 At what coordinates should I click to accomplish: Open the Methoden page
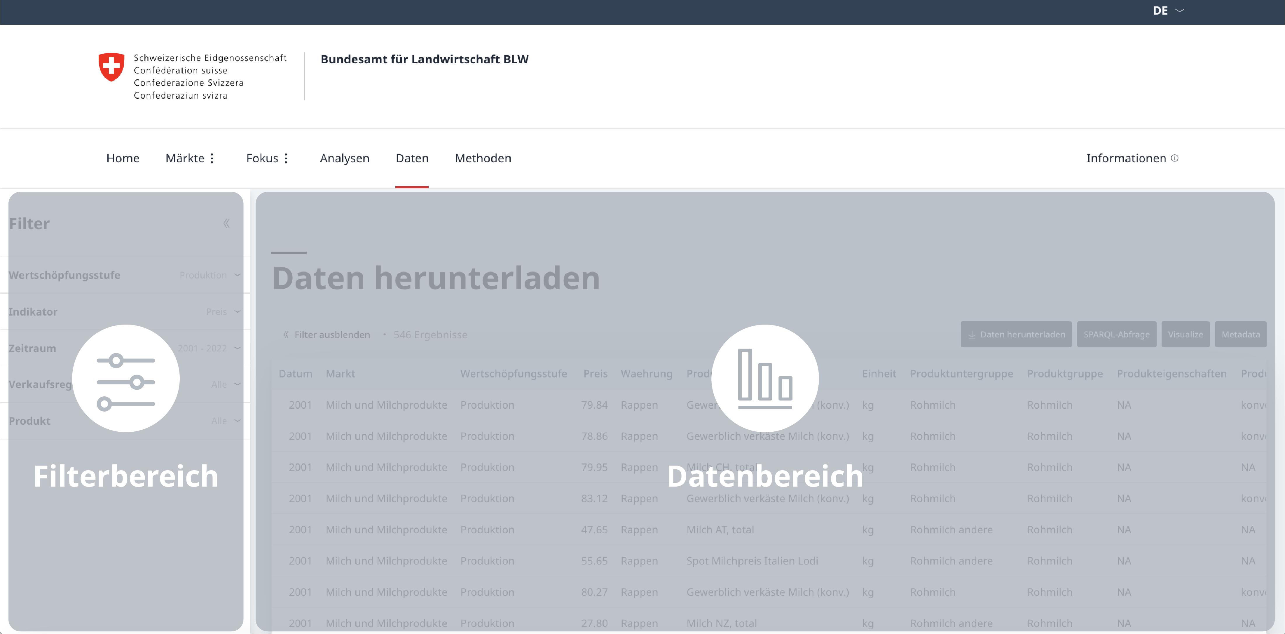(483, 158)
